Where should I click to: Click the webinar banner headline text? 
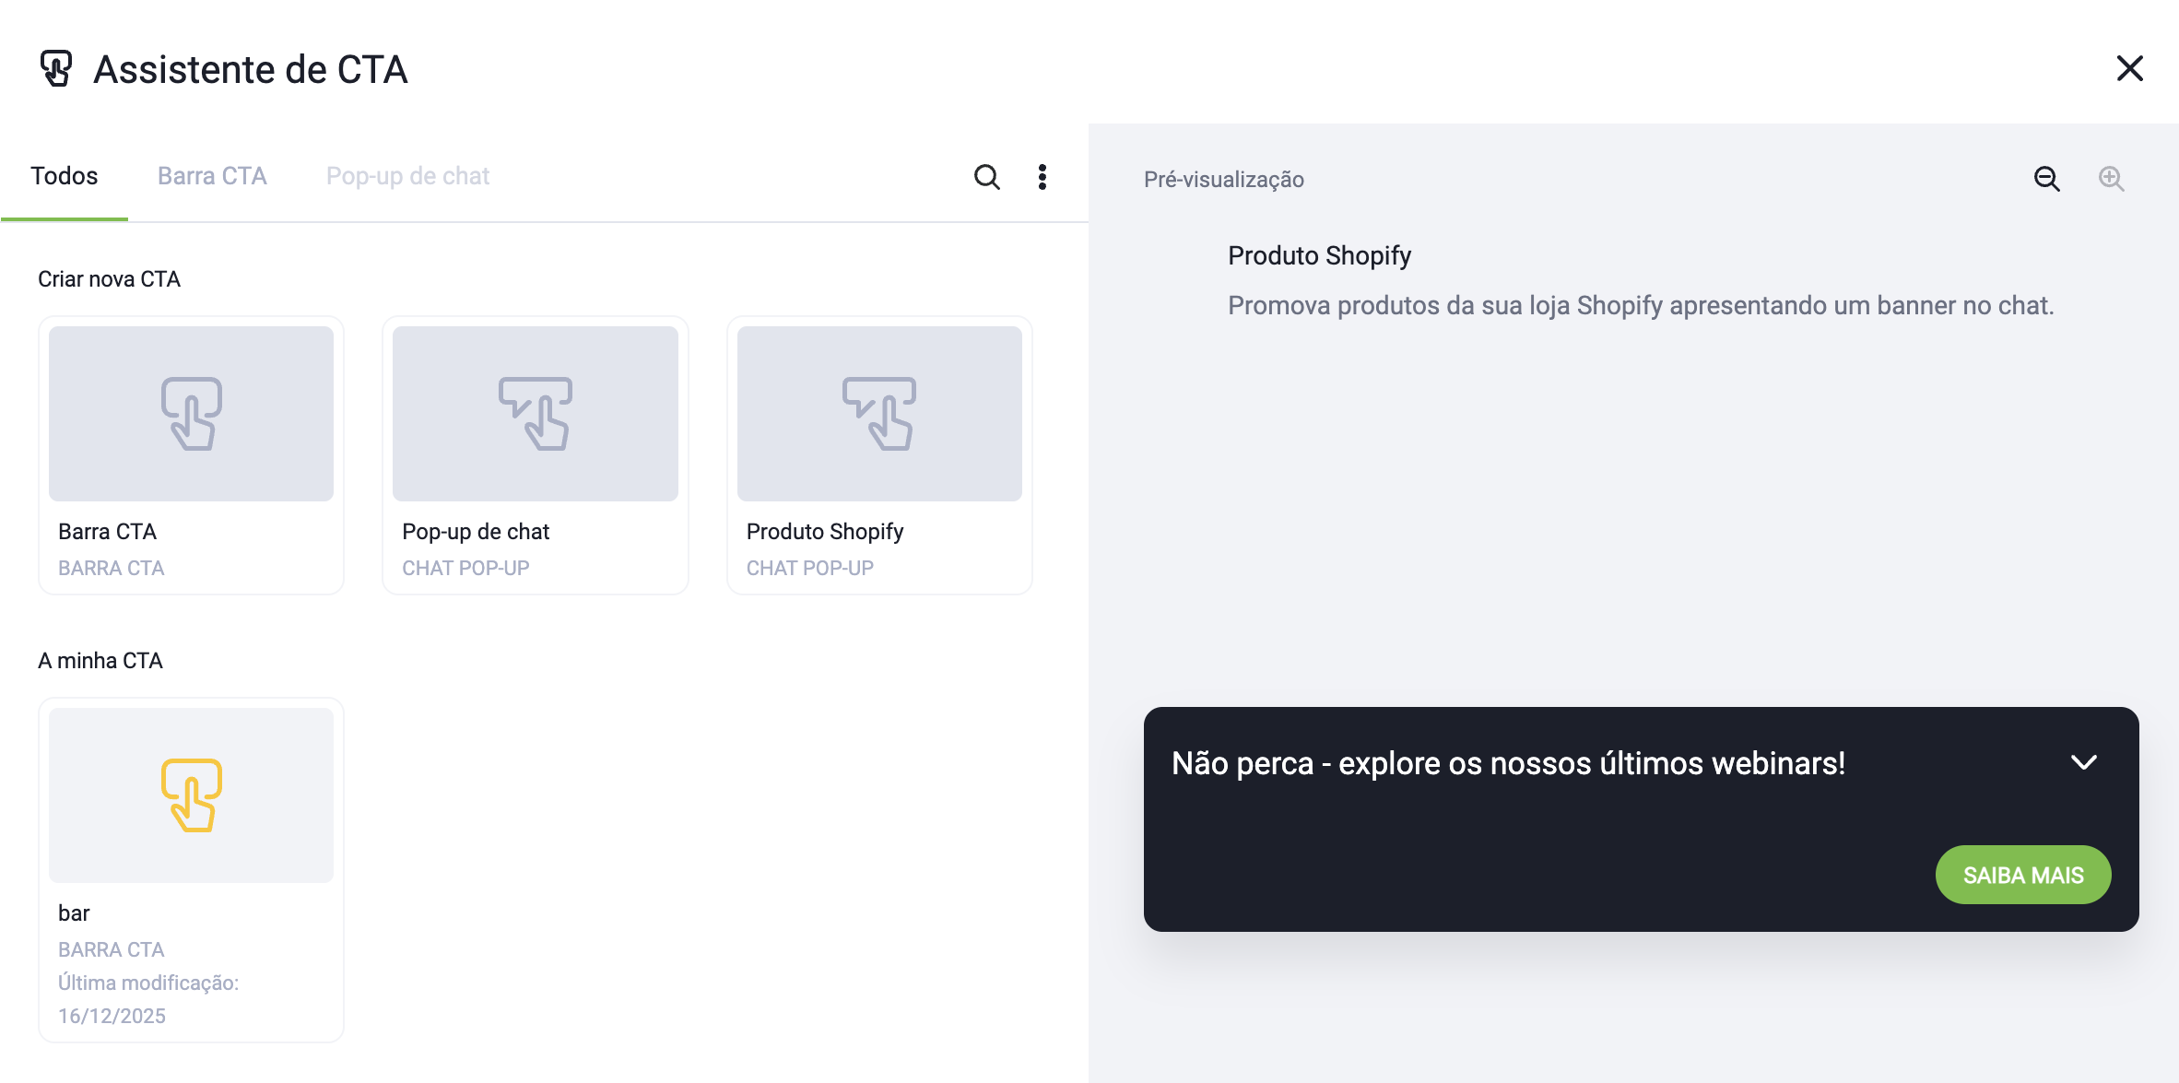tap(1508, 763)
